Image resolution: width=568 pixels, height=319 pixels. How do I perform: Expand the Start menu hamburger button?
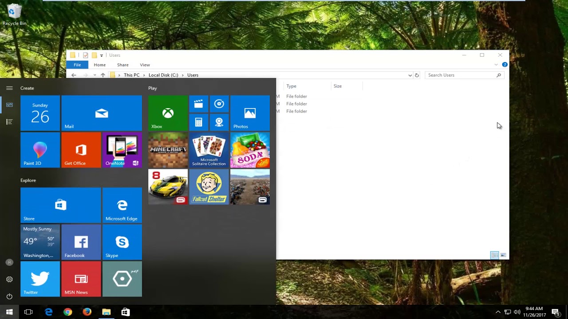pyautogui.click(x=9, y=88)
